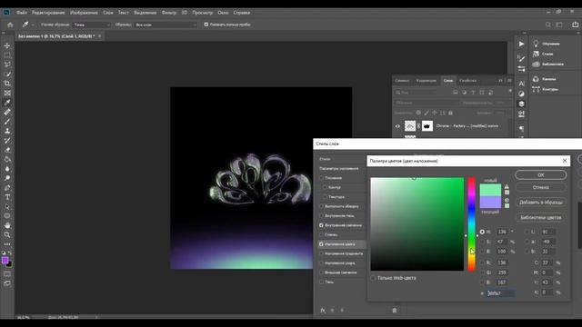Select the Move tool

(7, 46)
